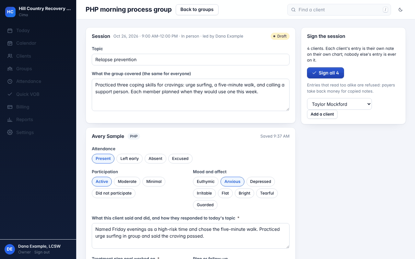Screen dimensions: 415x259
Task: Click the magnifier icon in client search
Action: coord(293,10)
